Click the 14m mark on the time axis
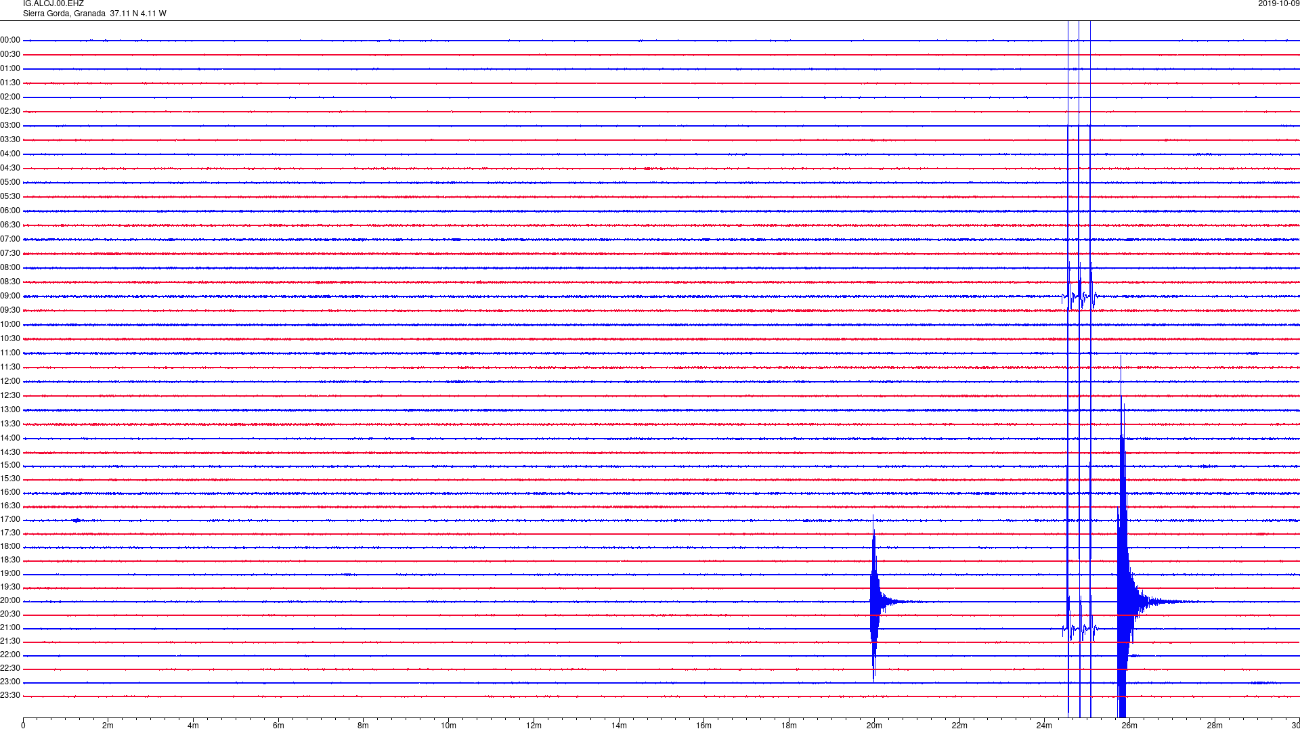The width and height of the screenshot is (1300, 731). point(619,726)
